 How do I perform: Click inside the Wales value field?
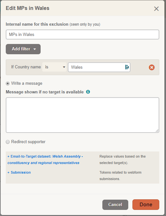[x=97, y=67]
